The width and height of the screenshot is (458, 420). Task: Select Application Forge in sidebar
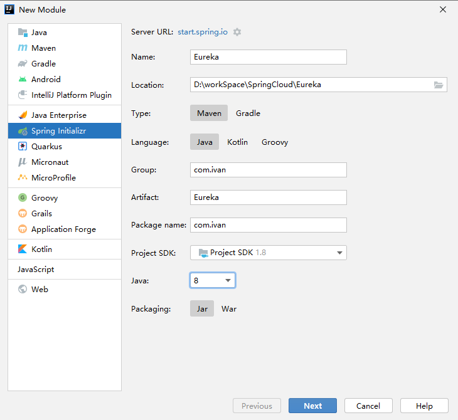[65, 229]
